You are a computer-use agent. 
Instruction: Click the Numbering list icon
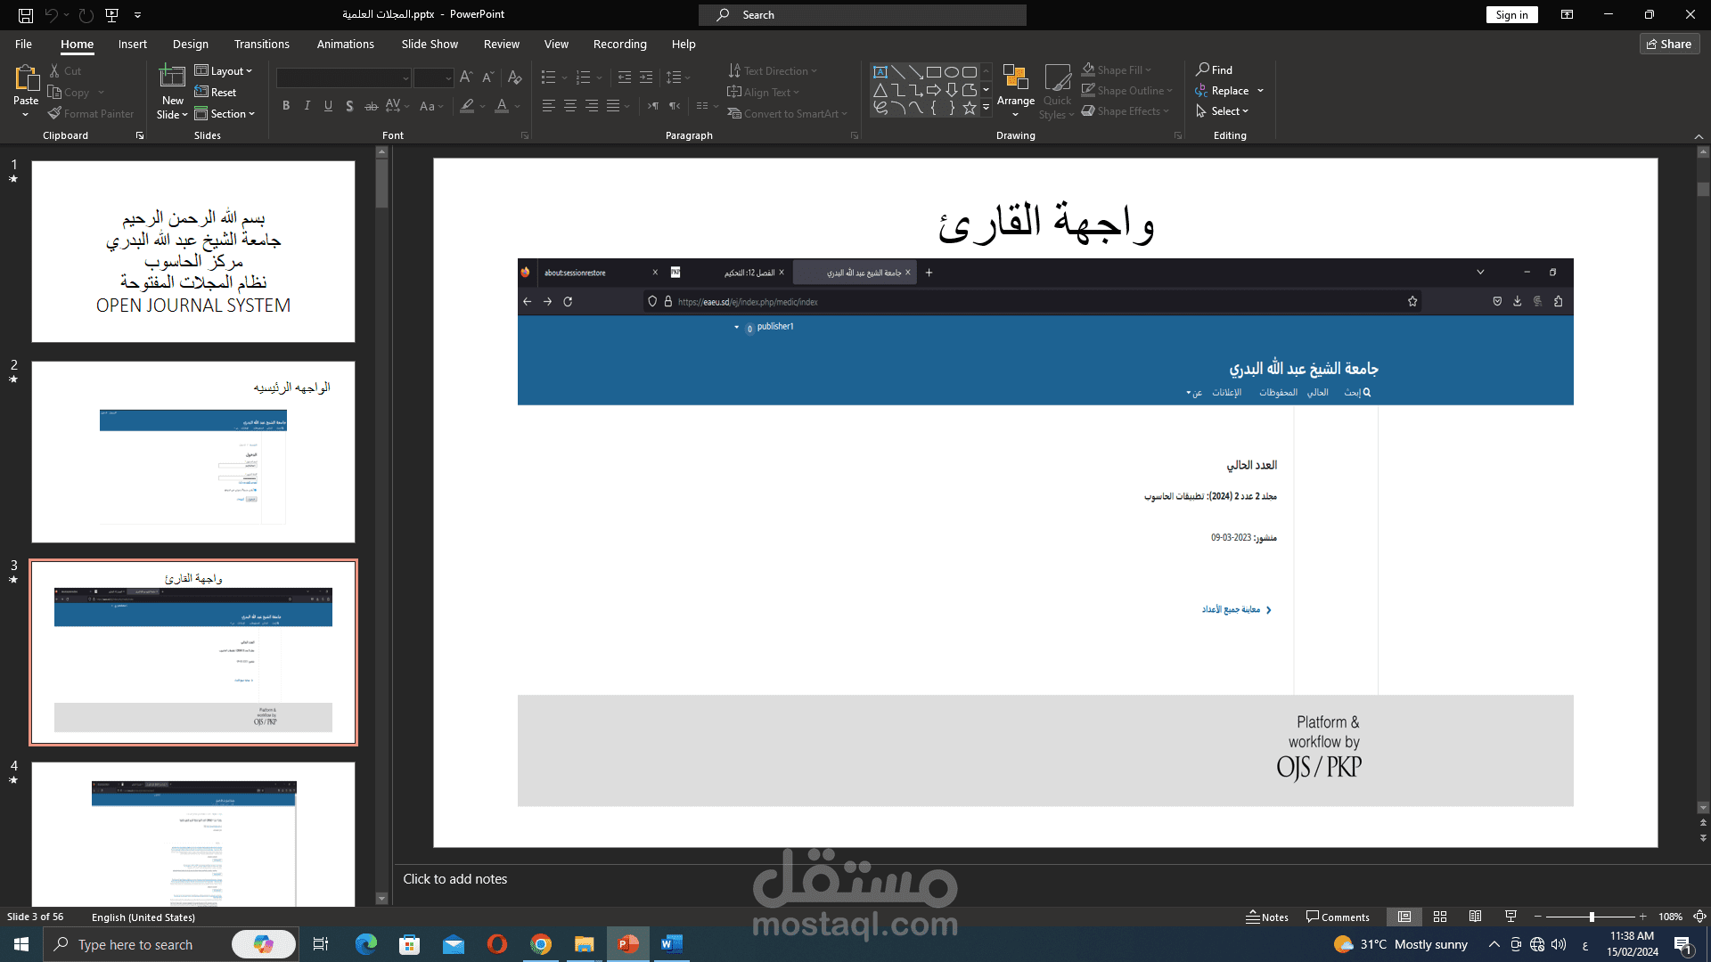click(584, 77)
